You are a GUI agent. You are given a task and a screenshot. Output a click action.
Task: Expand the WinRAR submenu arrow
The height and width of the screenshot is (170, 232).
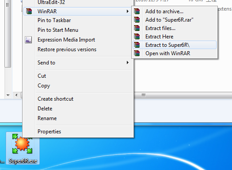click(128, 11)
